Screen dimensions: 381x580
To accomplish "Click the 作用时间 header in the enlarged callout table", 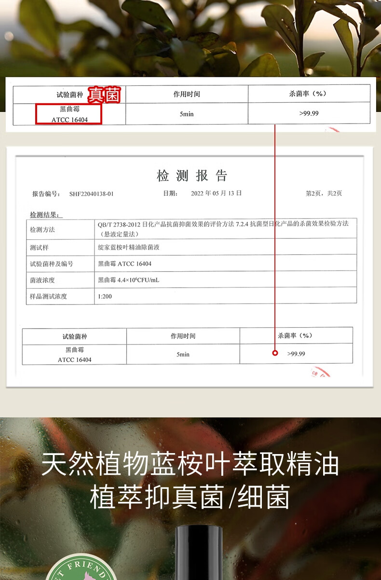I will [x=187, y=94].
